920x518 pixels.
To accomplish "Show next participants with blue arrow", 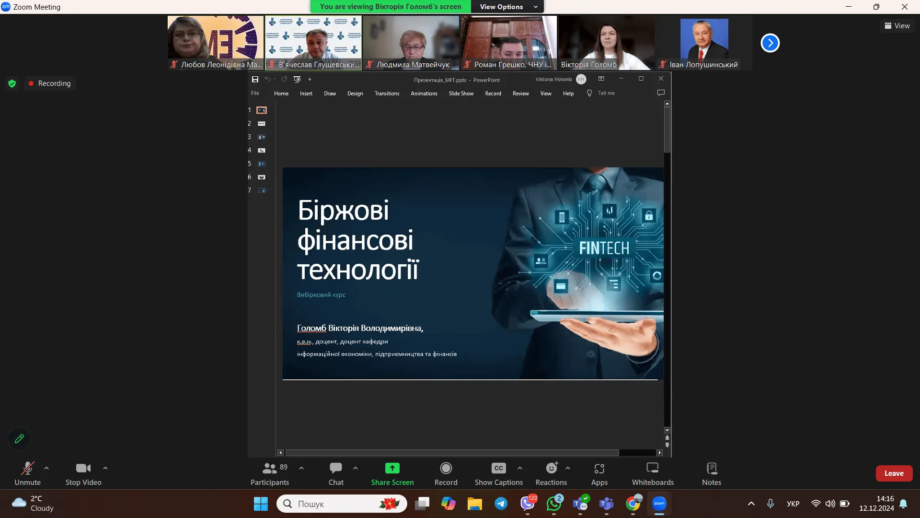I will tap(770, 43).
